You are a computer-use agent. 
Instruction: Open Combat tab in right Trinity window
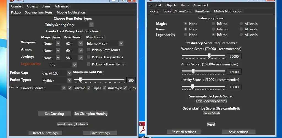tap(155, 5)
